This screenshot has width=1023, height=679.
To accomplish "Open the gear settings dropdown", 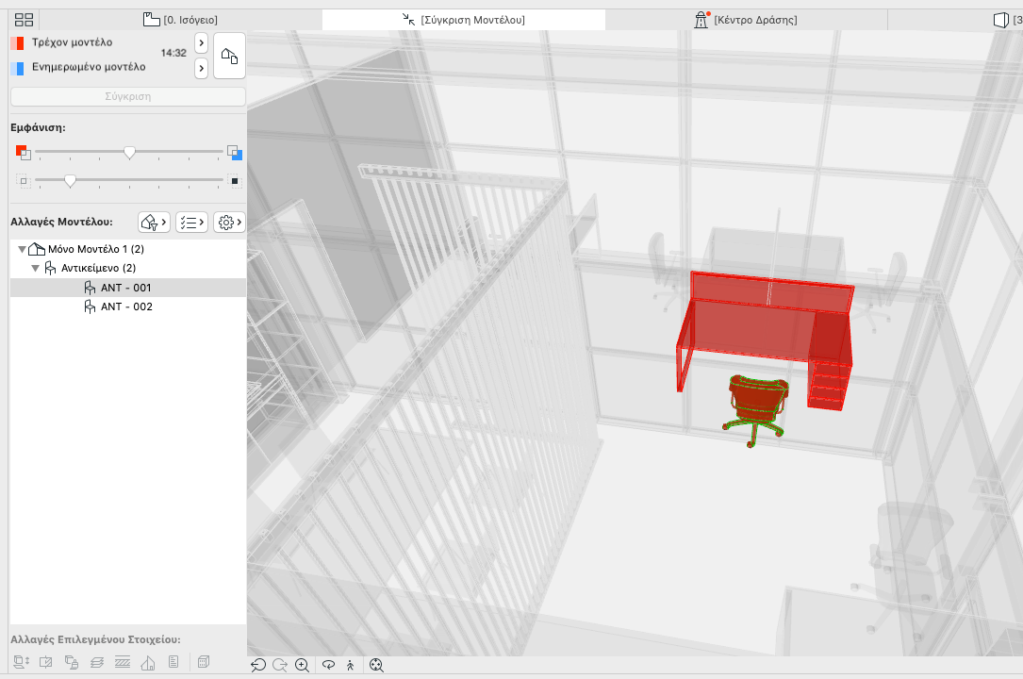I will coord(230,223).
